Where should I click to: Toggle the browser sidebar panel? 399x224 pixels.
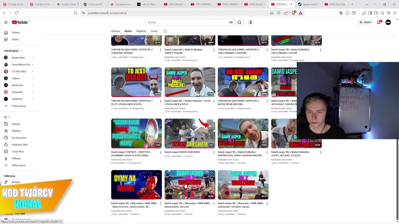coord(370,13)
